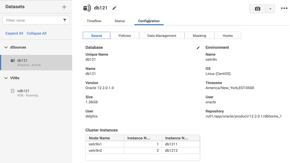Viewport: 290px width, 163px height.
Task: Take snapshot with camera button
Action: tap(258, 9)
